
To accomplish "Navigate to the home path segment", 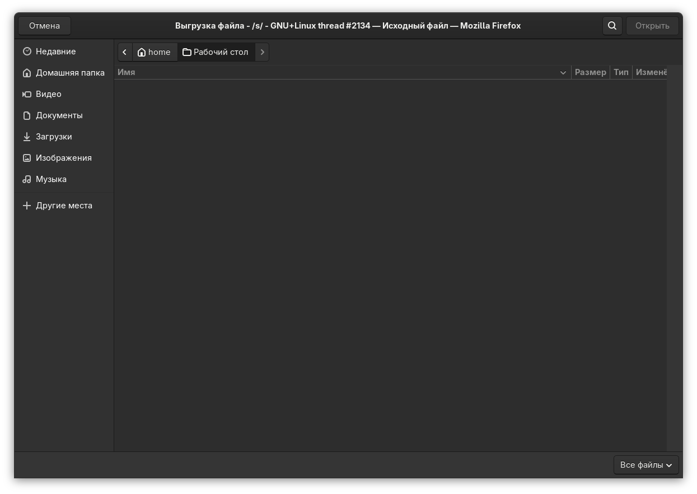I will coord(155,52).
